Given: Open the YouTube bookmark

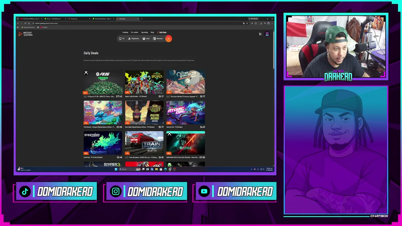Looking at the screenshot, I should (x=44, y=27).
